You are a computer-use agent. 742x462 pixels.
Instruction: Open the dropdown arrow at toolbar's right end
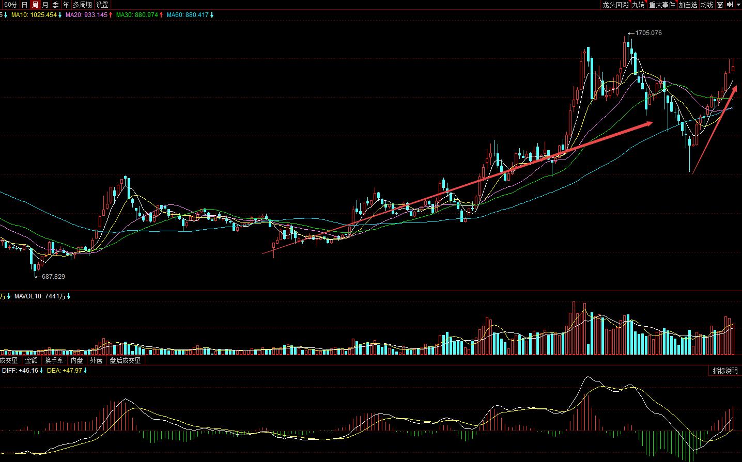[x=738, y=5]
